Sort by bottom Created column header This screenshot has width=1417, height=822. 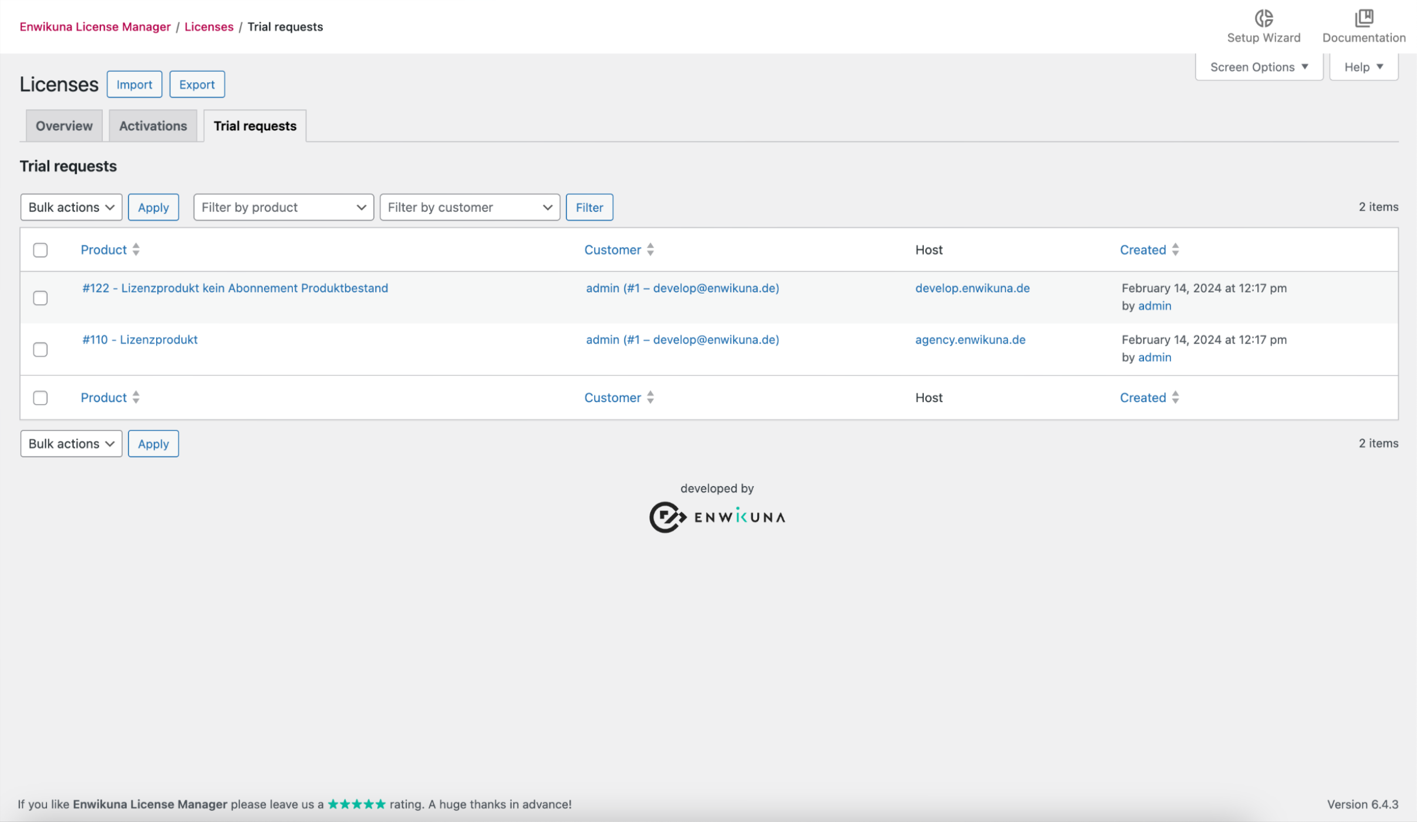point(1142,397)
